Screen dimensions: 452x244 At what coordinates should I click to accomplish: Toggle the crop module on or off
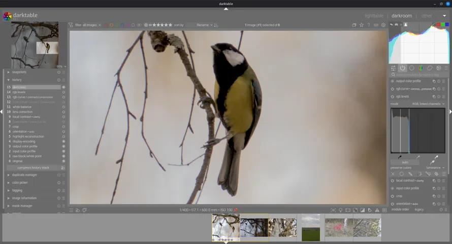tap(393, 196)
